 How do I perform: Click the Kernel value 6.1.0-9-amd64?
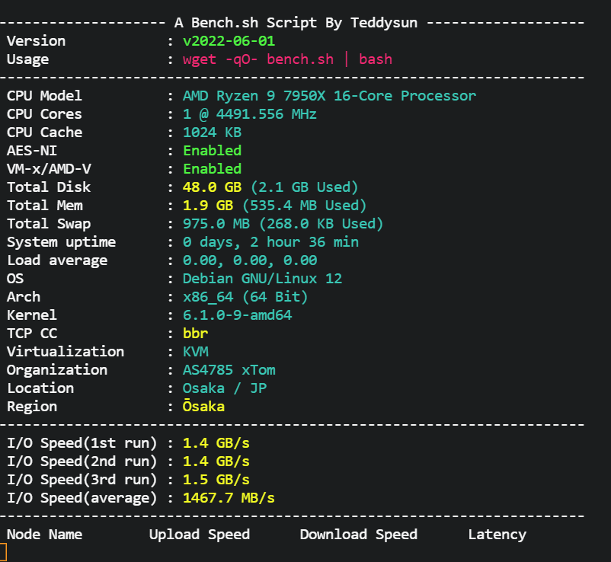[237, 315]
